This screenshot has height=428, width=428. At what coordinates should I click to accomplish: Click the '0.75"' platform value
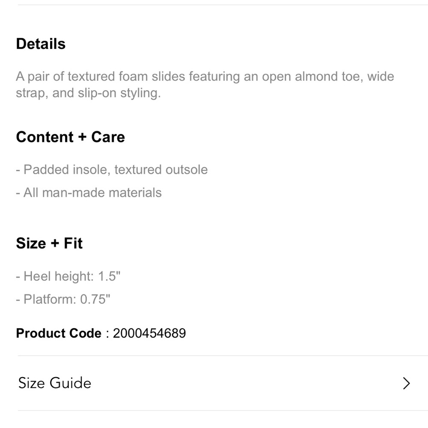95,299
